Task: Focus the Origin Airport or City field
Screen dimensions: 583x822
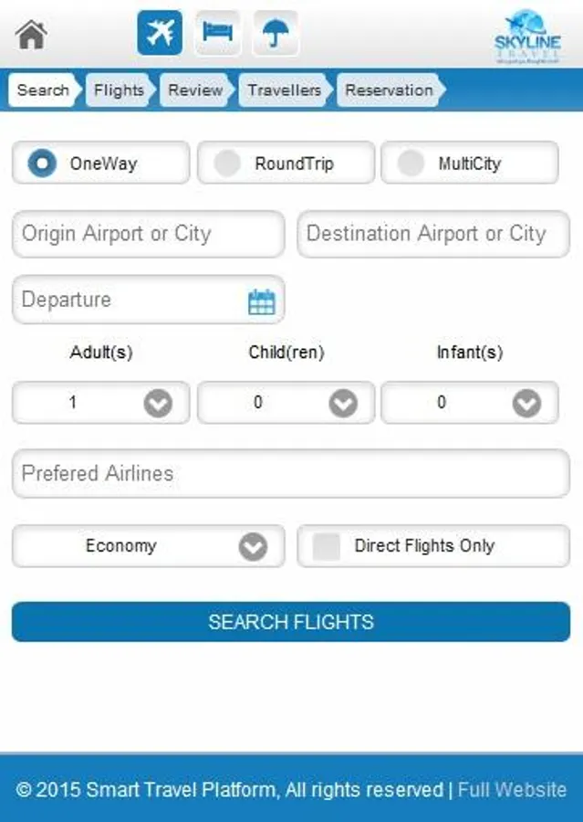Action: (149, 234)
